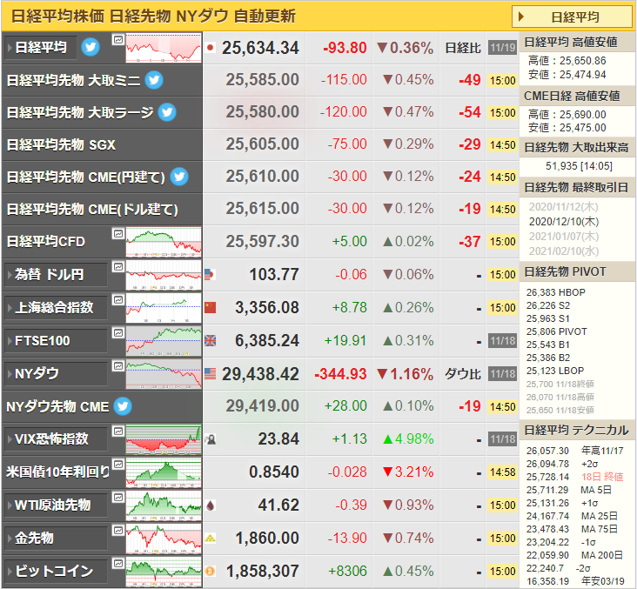
Task: Open chart popup icon for 日経平均CFD
Action: tap(117, 233)
